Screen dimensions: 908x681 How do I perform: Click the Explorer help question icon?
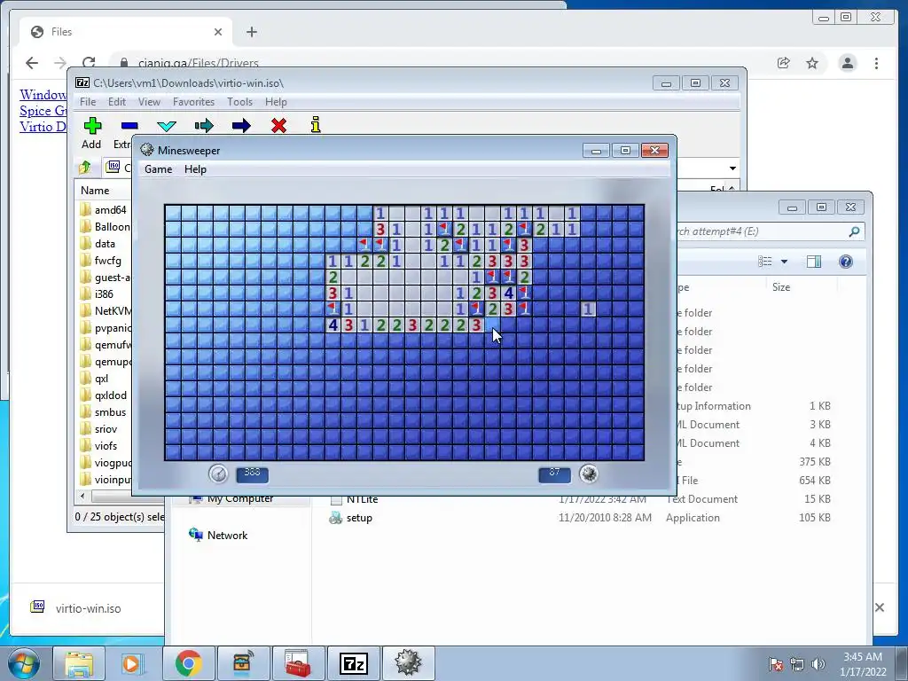[845, 262]
